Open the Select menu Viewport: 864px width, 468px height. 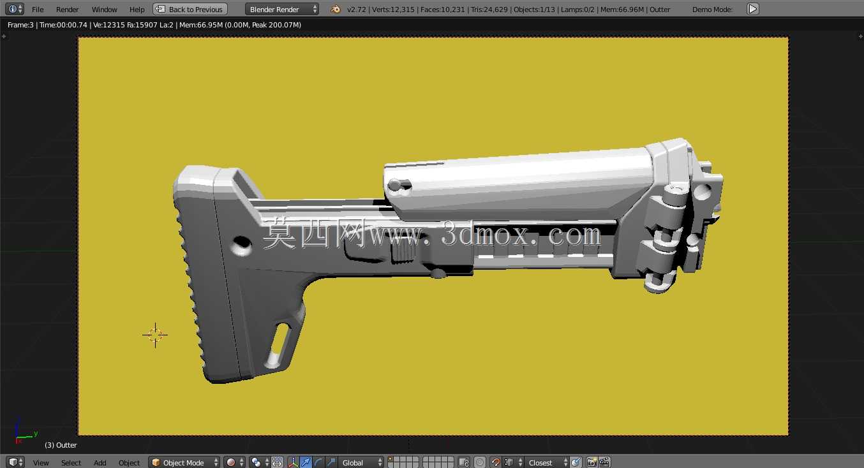[71, 463]
